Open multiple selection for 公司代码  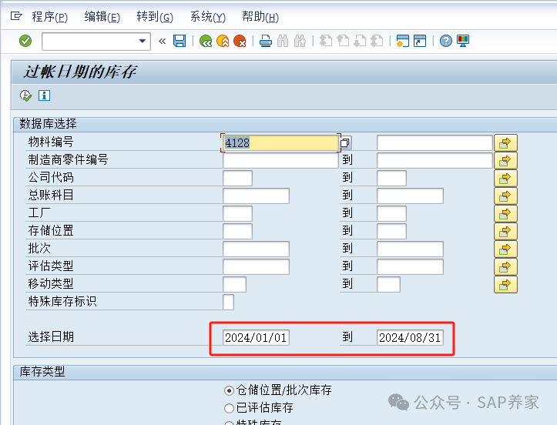(x=505, y=178)
